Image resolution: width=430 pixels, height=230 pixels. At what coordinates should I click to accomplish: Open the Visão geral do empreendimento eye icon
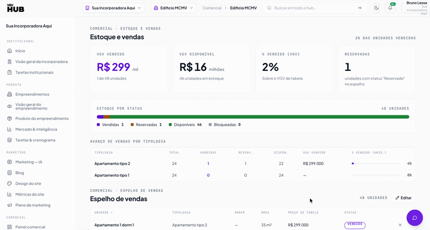[10, 106]
